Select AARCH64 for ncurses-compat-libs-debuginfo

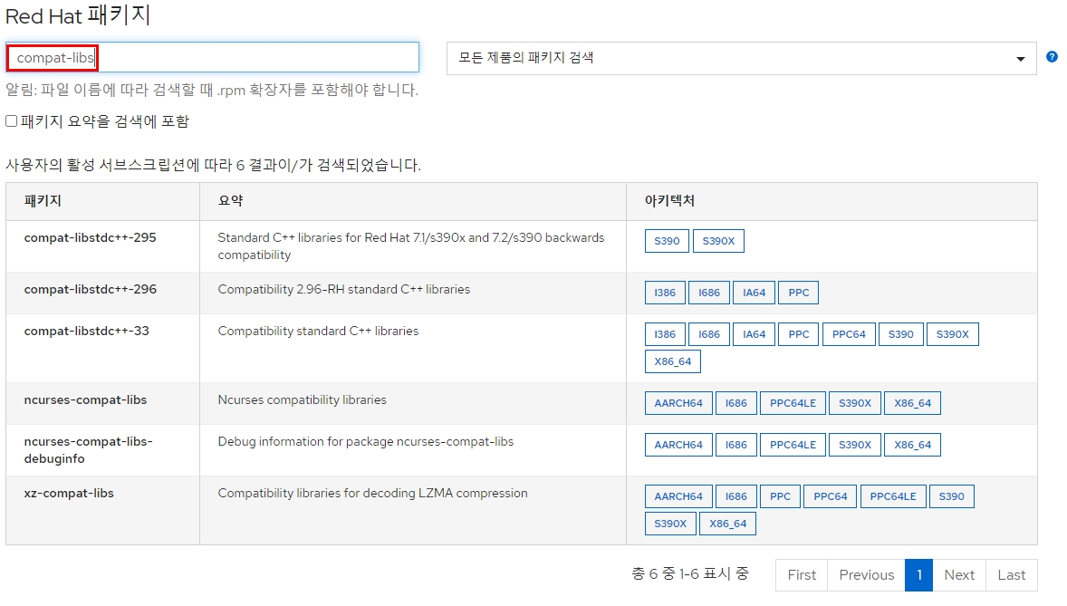click(678, 445)
